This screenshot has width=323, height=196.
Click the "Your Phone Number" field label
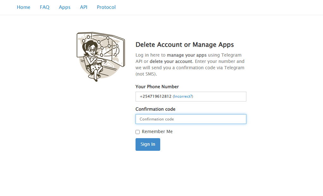157,87
